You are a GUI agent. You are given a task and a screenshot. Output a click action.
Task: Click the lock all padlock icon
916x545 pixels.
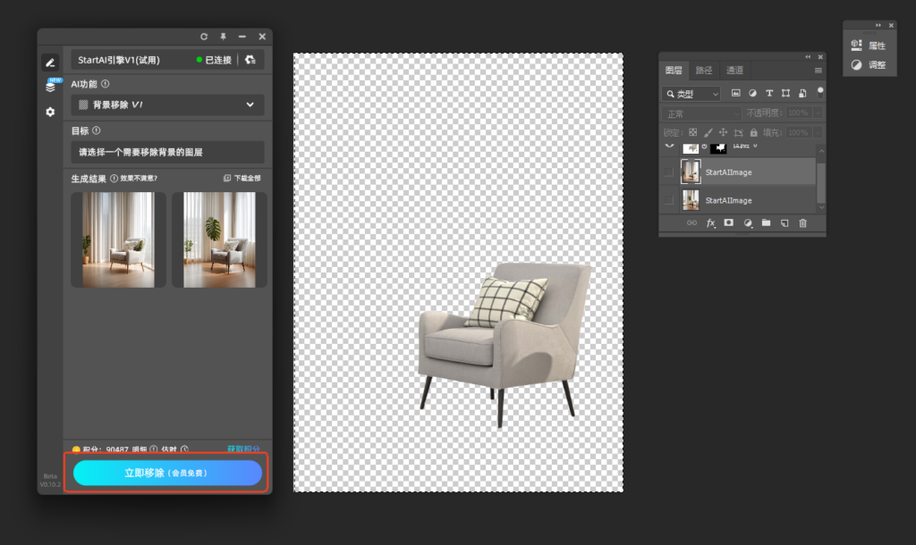pyautogui.click(x=753, y=132)
